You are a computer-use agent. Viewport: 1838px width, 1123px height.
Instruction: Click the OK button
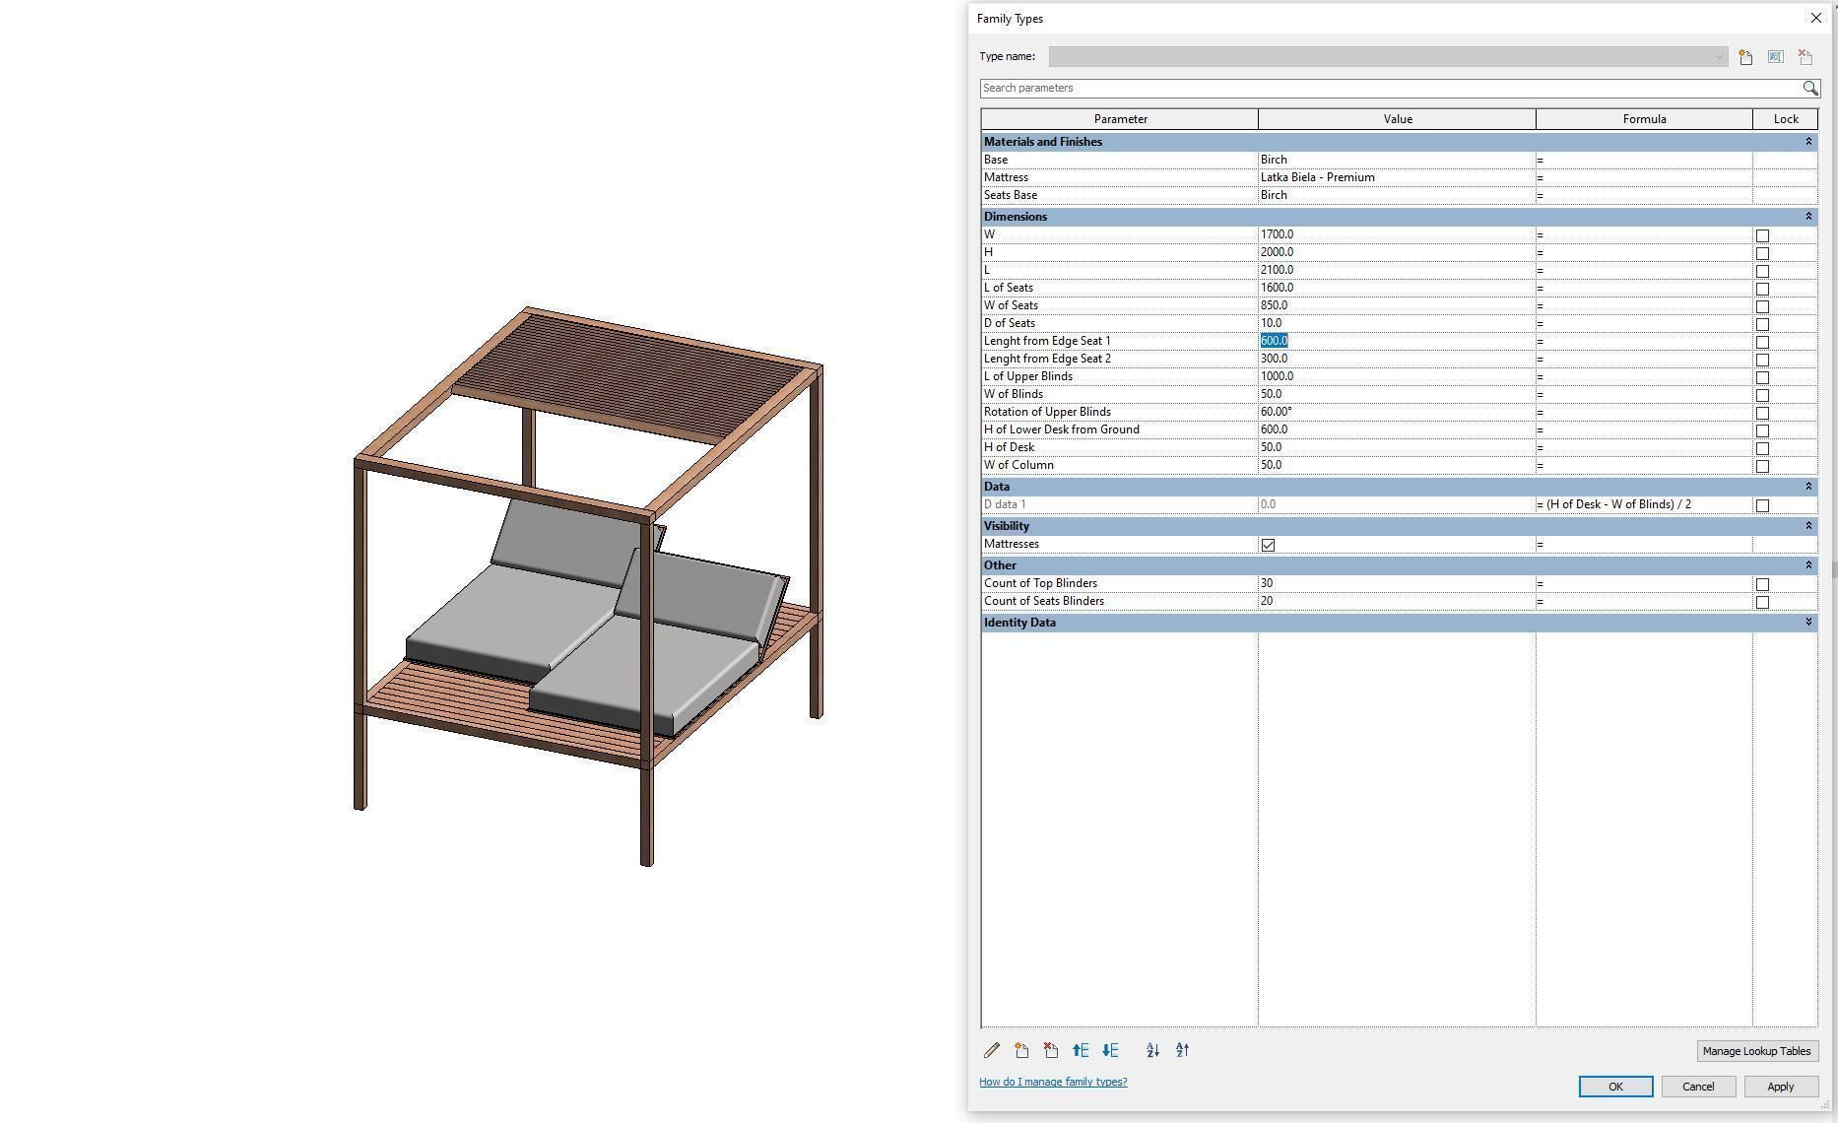(1615, 1087)
